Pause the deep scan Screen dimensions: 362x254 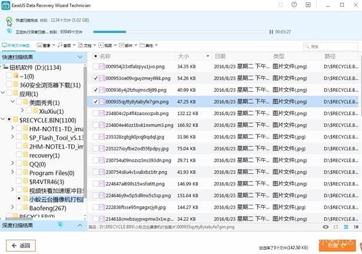pyautogui.click(x=271, y=32)
